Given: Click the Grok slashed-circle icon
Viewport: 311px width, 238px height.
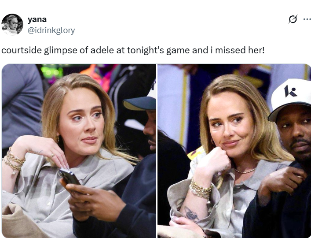Looking at the screenshot, I should pos(293,19).
